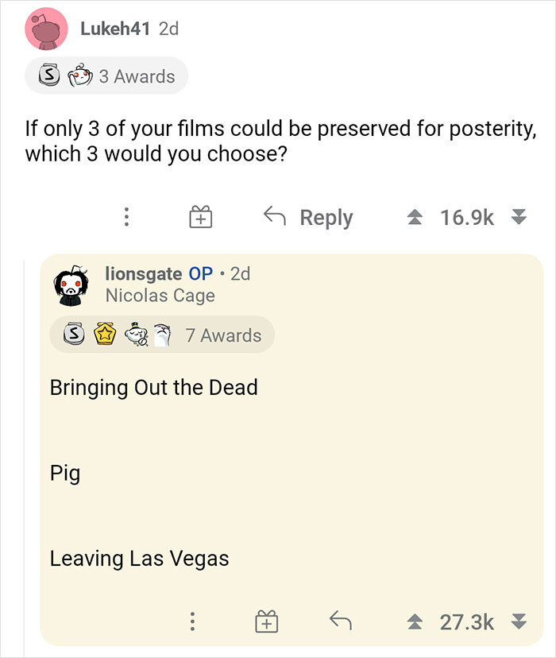
Task: Upvote the lionsgate comment
Action: 416,621
